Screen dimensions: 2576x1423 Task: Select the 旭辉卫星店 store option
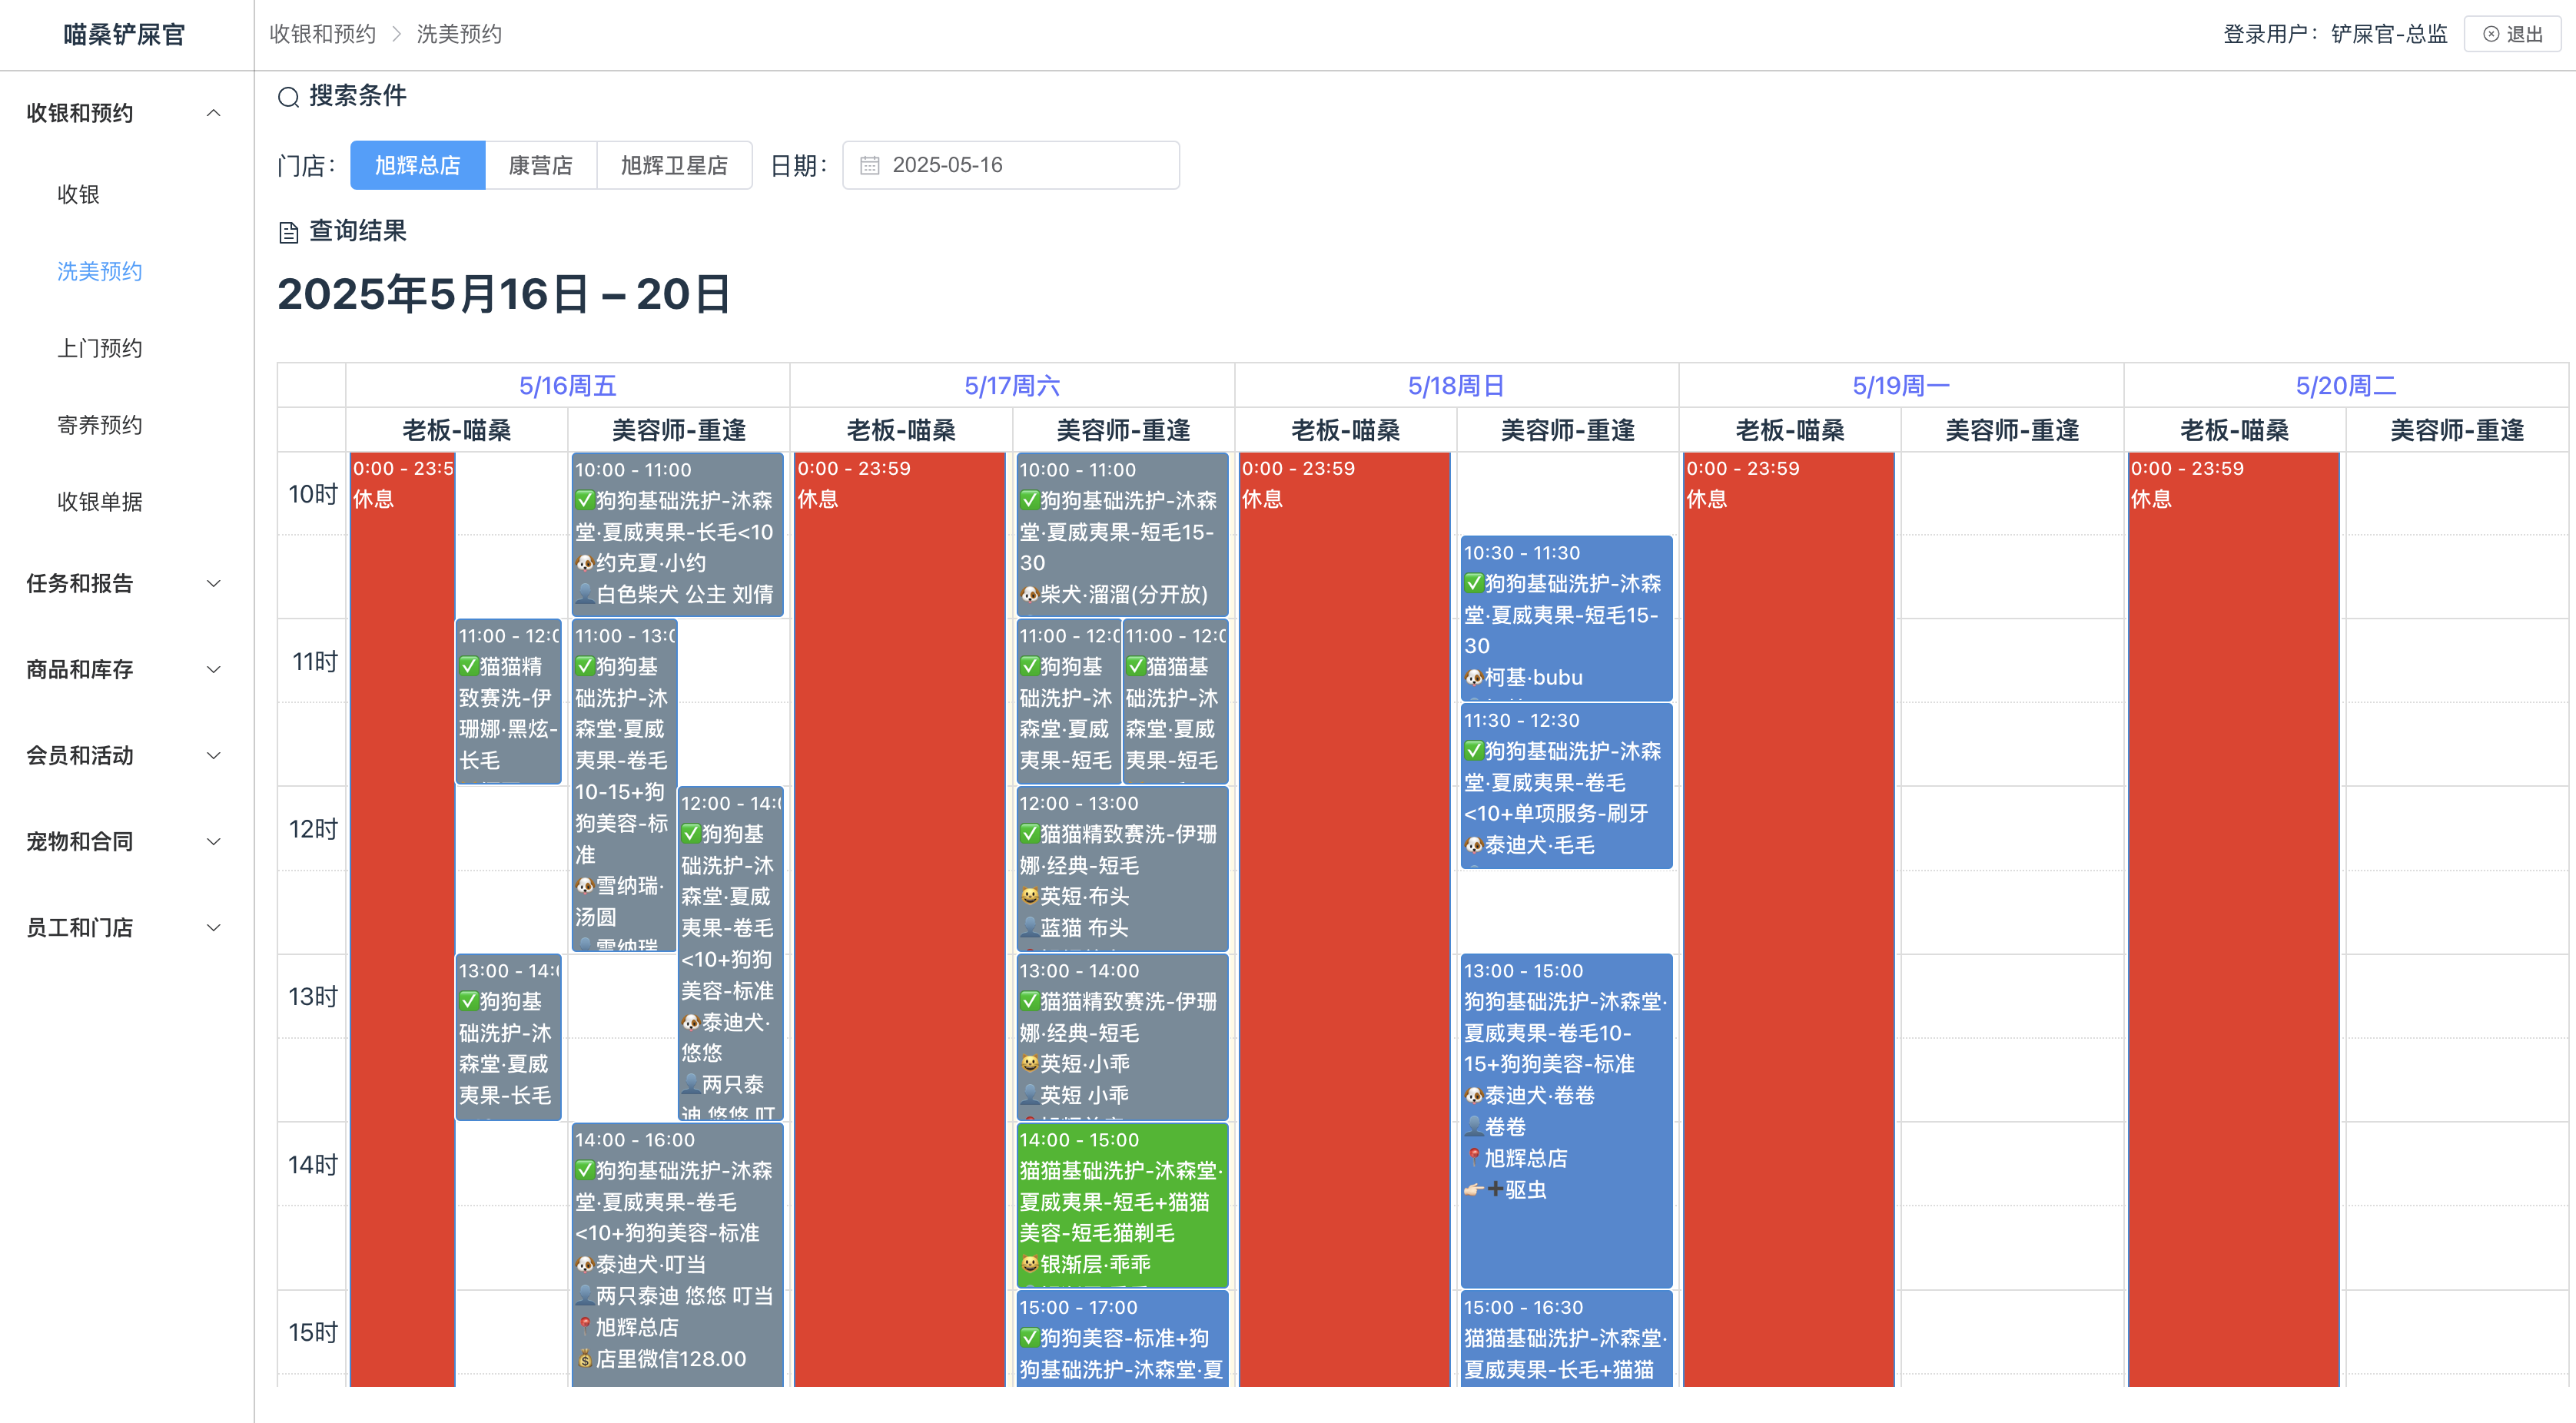point(674,166)
